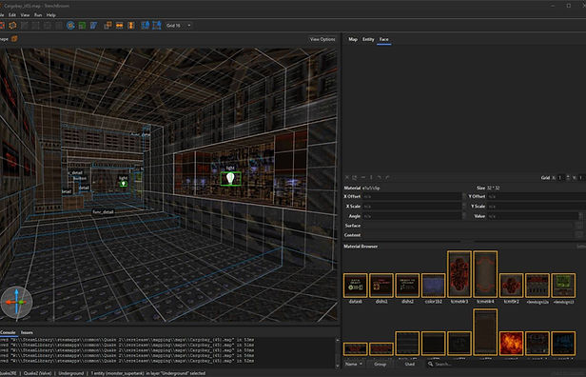The image size is (586, 377).
Task: Click the Underground layer in the status bar
Action: [70, 373]
